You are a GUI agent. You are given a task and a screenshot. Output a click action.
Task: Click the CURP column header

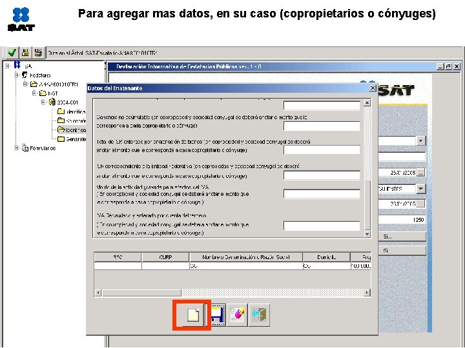pos(165,257)
